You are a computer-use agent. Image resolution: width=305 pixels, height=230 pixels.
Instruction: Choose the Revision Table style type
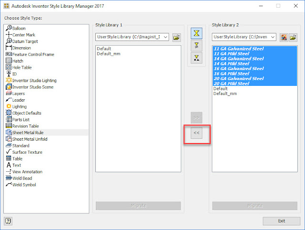pyautogui.click(x=22, y=126)
